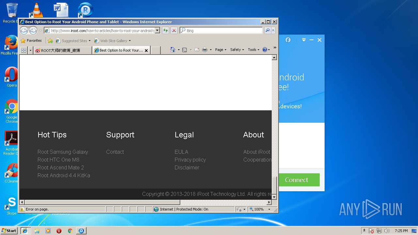Image resolution: width=418 pixels, height=235 pixels.
Task: Open the VLC media player desktop icon
Action: click(36, 10)
